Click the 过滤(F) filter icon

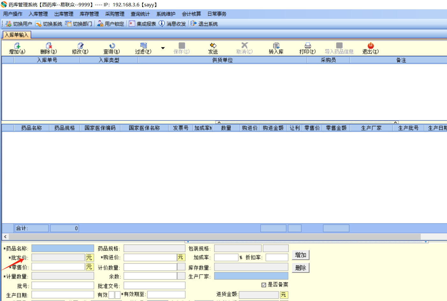click(144, 46)
